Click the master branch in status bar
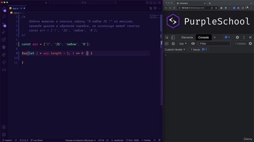This screenshot has width=254, height=142. tap(8, 140)
